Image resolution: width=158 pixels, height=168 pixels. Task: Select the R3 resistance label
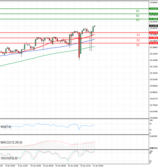click(x=138, y=11)
